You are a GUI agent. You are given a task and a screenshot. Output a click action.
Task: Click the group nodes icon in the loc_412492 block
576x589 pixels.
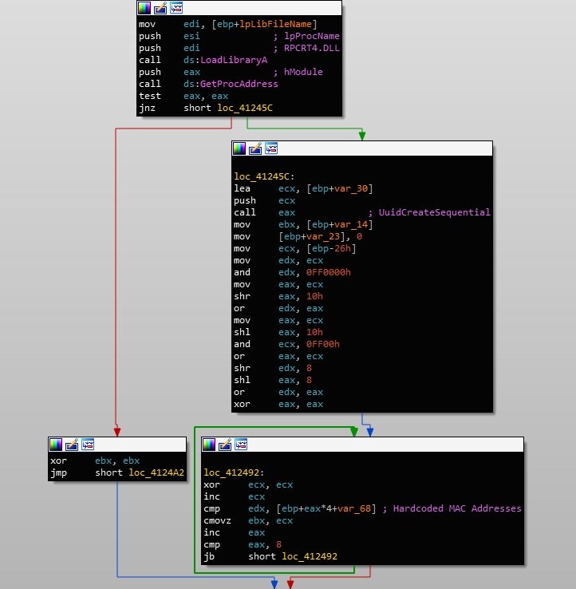coord(242,445)
